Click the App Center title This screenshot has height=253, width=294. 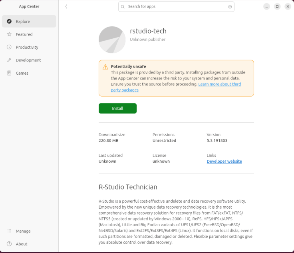[x=29, y=6]
